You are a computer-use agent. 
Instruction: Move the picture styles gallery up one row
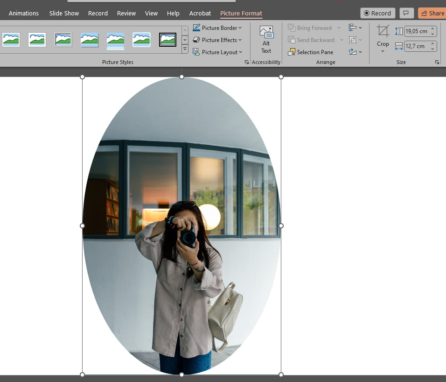(x=185, y=30)
